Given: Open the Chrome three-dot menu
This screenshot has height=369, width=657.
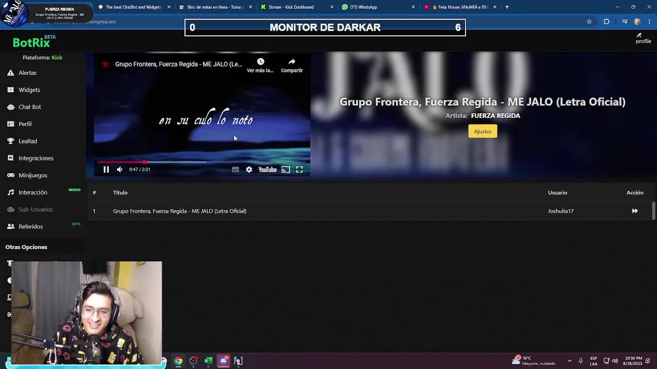Looking at the screenshot, I should point(650,22).
